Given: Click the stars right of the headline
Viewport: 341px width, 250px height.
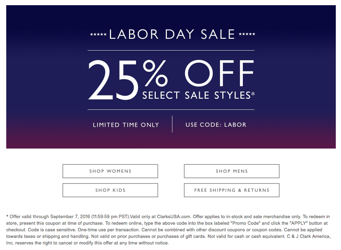Looking at the screenshot, I should [x=247, y=34].
